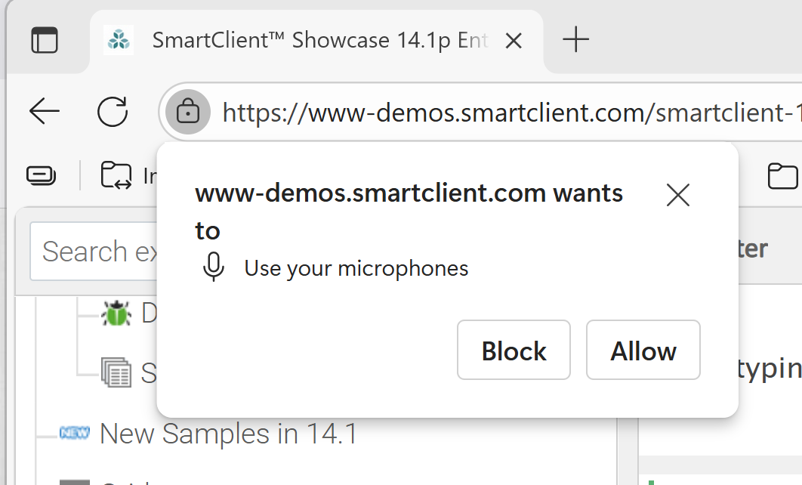Click the stacked-cards icon on favorites bar
This screenshot has width=802, height=485.
42,176
